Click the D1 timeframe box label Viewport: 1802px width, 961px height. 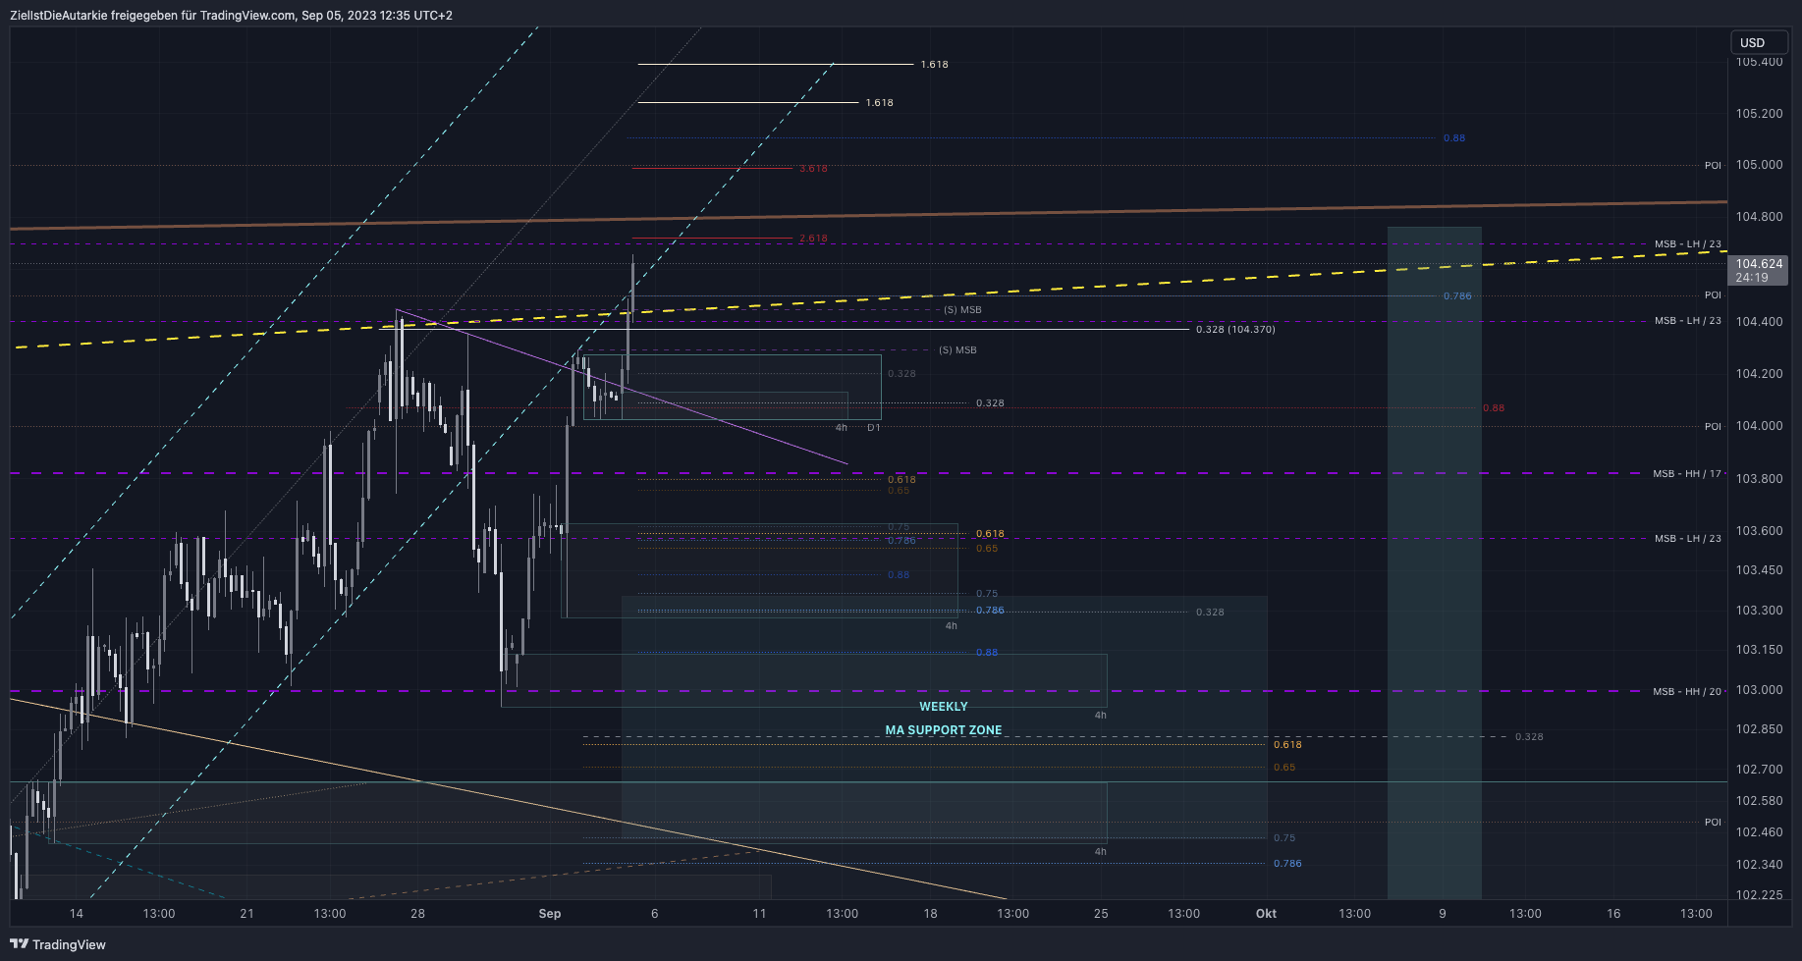point(874,428)
